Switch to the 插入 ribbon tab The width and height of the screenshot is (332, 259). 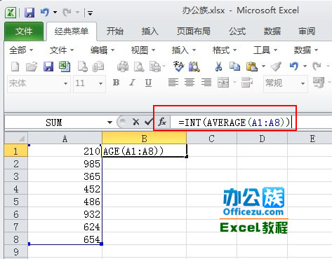point(150,31)
